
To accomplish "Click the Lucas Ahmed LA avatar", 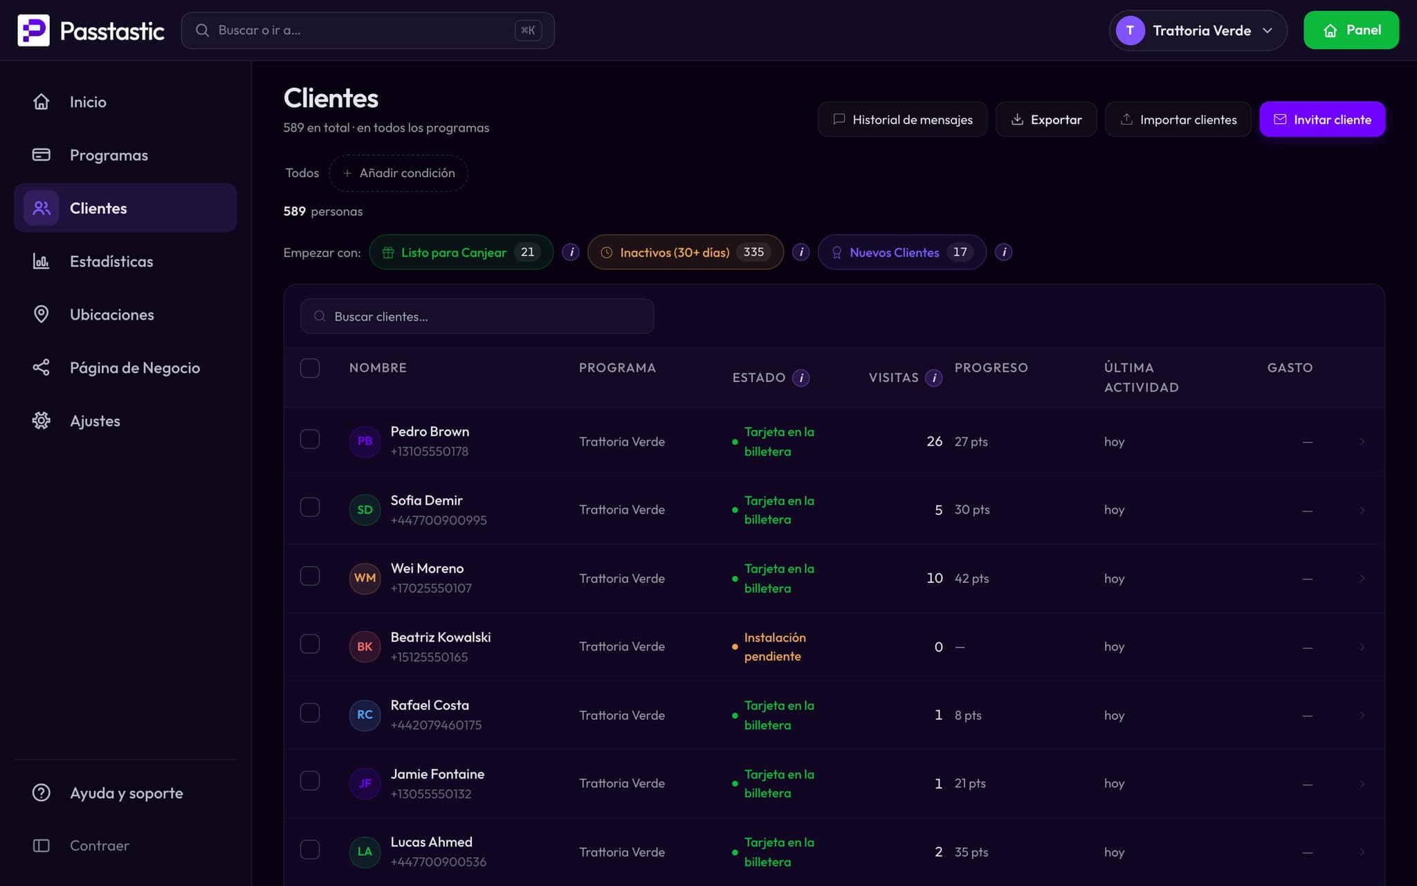I will point(365,851).
